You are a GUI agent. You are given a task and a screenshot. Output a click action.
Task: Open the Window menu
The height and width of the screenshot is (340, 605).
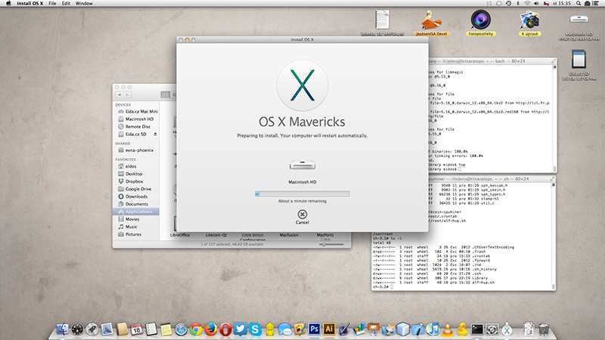tap(84, 3)
